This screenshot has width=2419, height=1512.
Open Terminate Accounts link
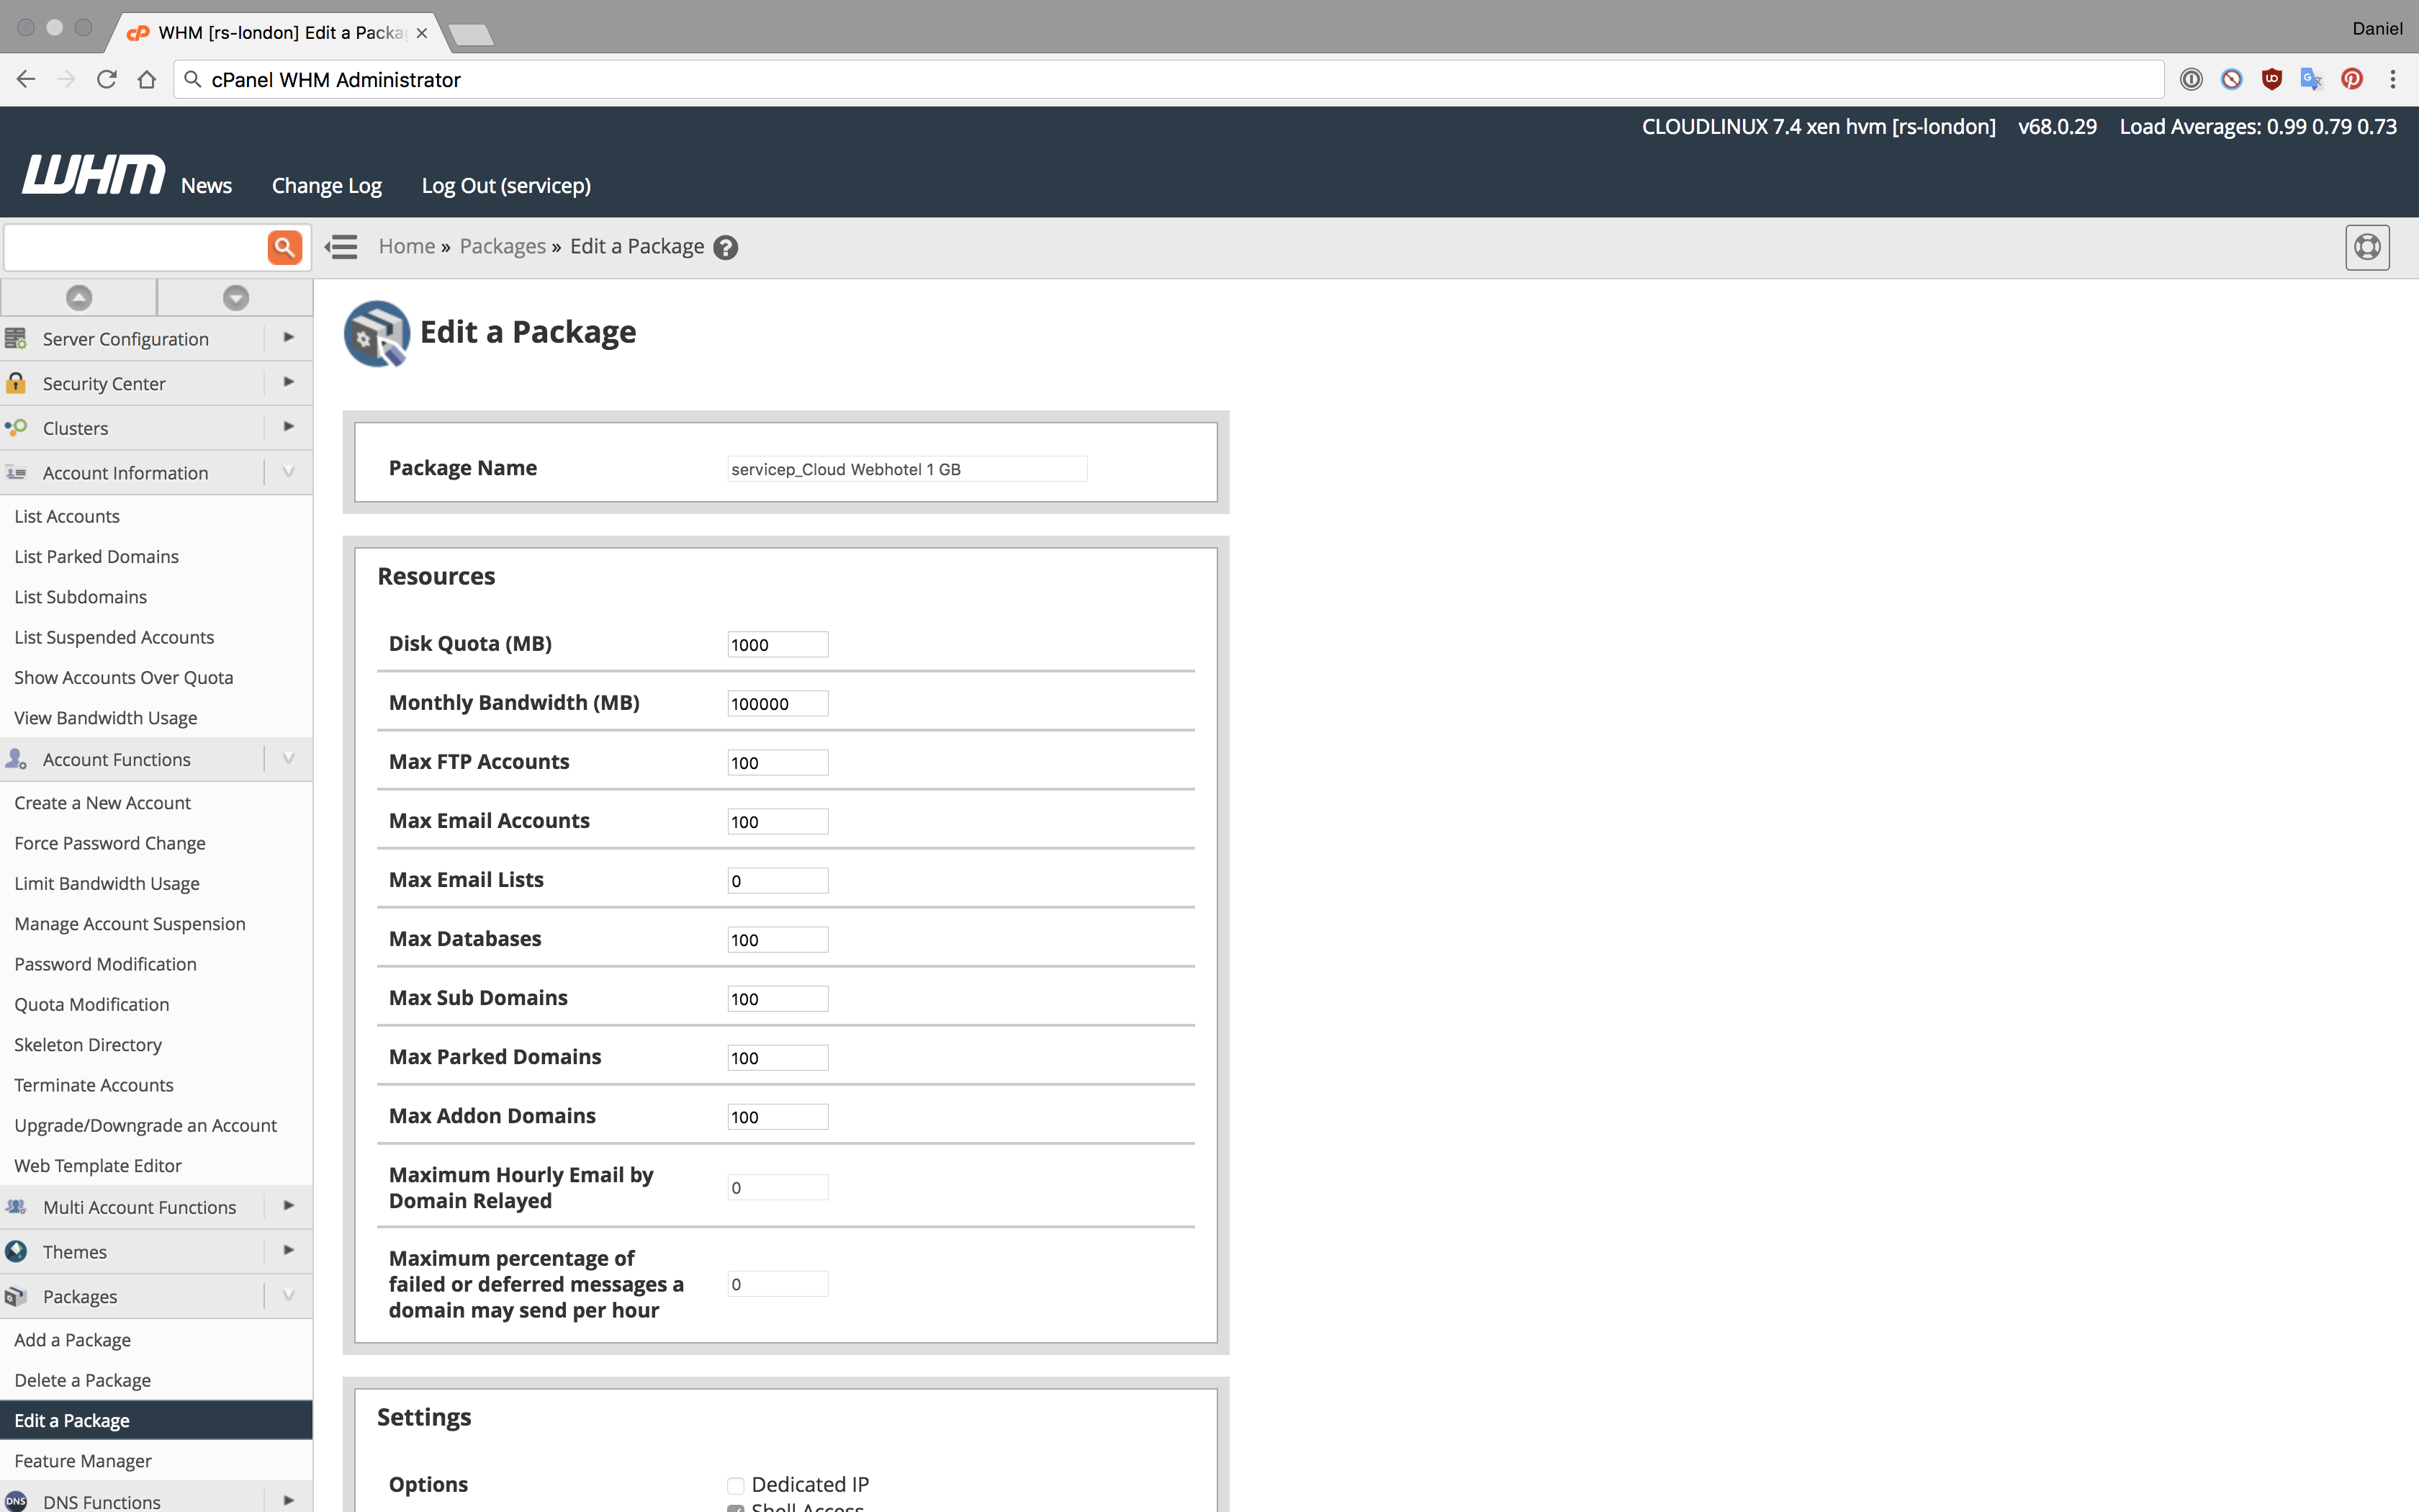(x=94, y=1084)
